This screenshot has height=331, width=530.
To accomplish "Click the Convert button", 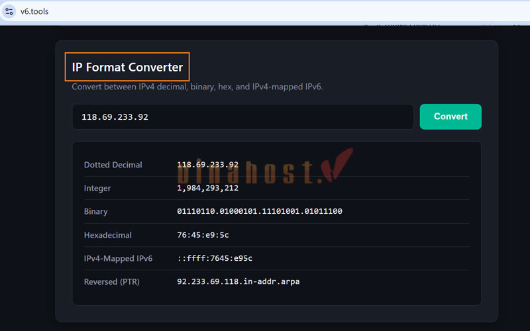I will 450,117.
